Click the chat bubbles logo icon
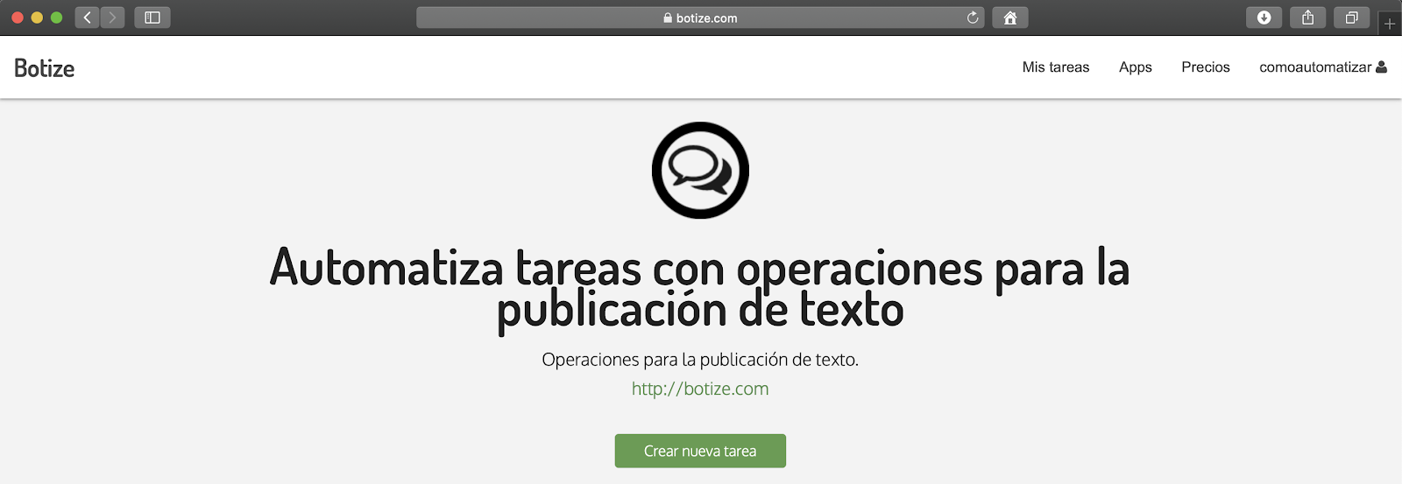The width and height of the screenshot is (1402, 484). (700, 170)
